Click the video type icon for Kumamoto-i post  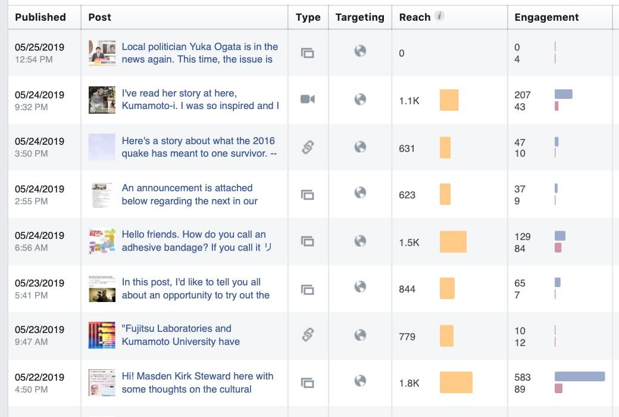tap(307, 99)
